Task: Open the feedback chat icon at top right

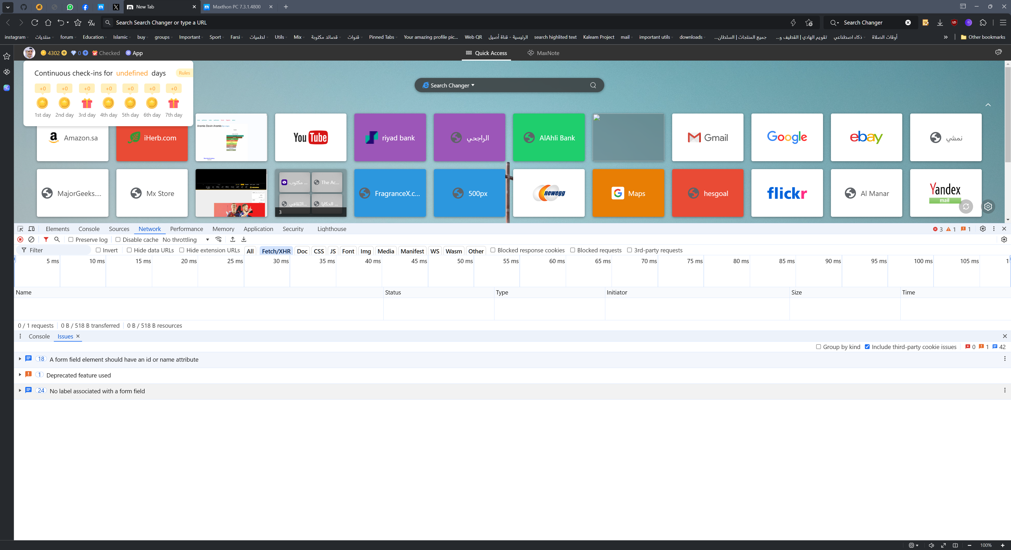Action: 998,53
